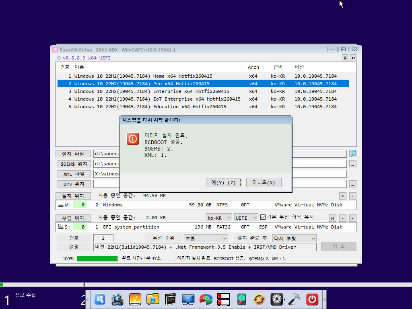Open the Windows setup icon in the dock
Viewport: 412px width, 309px height.
(100, 299)
